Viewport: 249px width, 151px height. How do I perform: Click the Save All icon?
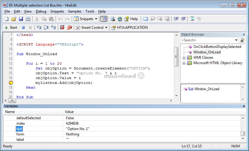(28, 19)
